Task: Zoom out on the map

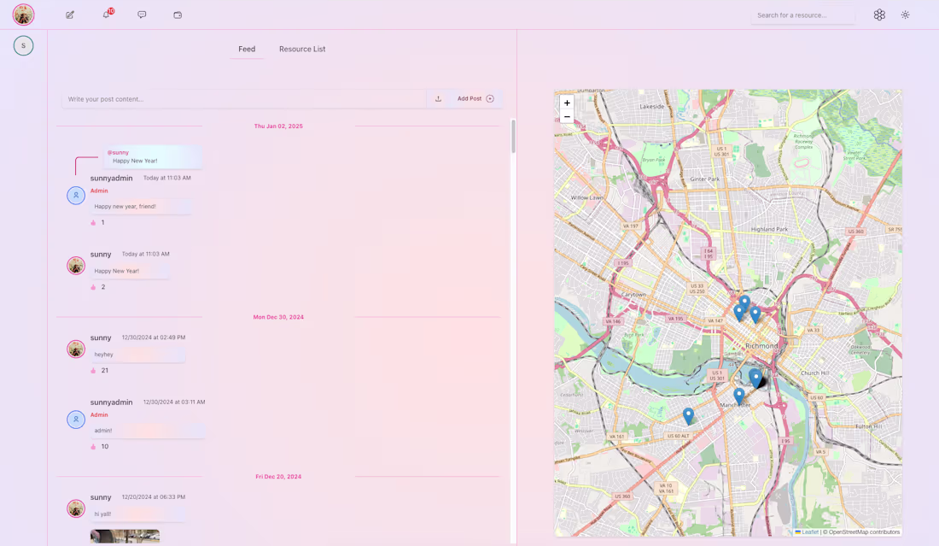Action: coord(567,117)
